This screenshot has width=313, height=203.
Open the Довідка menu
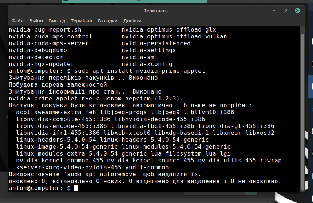132,21
